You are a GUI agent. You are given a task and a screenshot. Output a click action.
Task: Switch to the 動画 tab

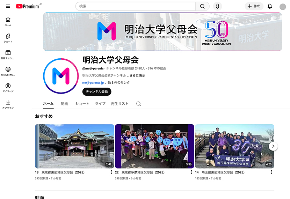coord(64,104)
